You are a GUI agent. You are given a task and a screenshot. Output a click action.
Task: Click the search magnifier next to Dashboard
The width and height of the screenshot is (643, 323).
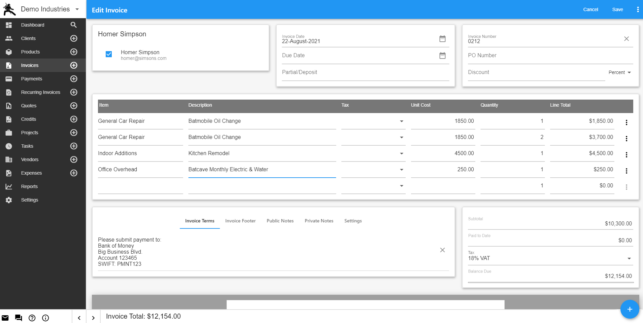tap(73, 25)
